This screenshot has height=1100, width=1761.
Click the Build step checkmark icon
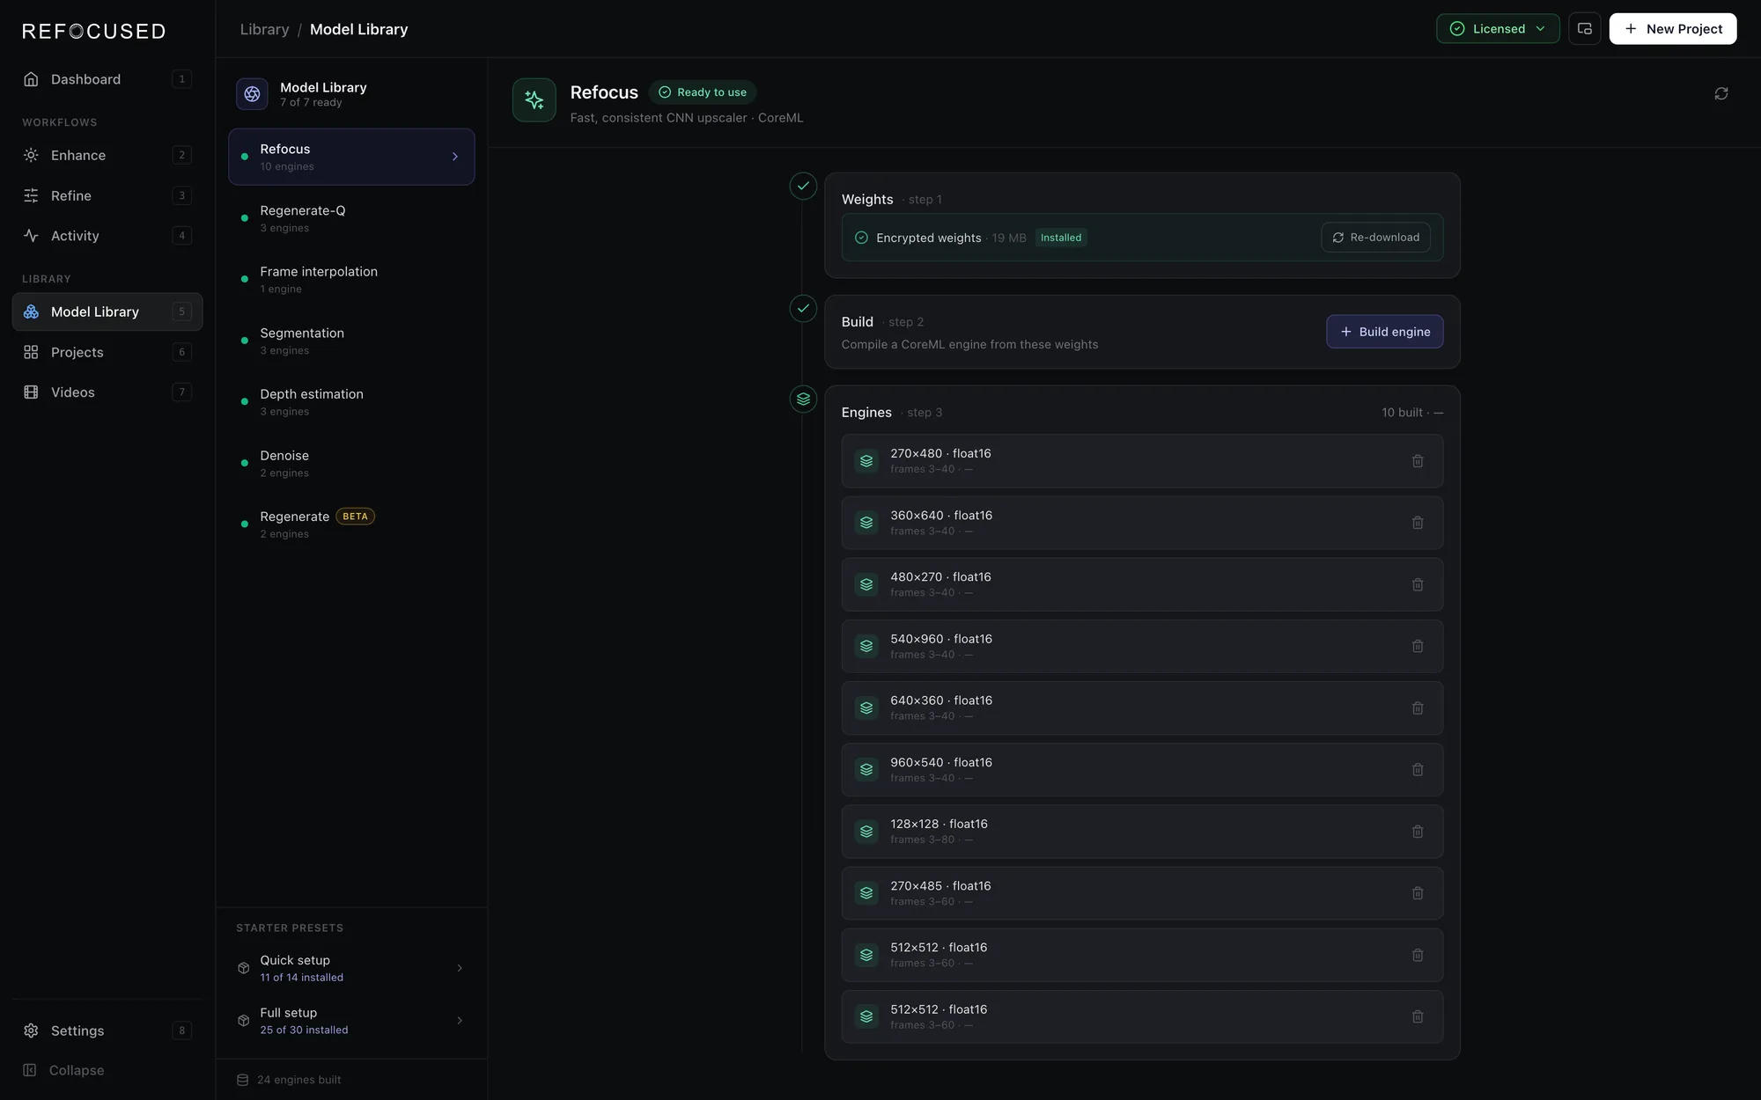pos(803,308)
